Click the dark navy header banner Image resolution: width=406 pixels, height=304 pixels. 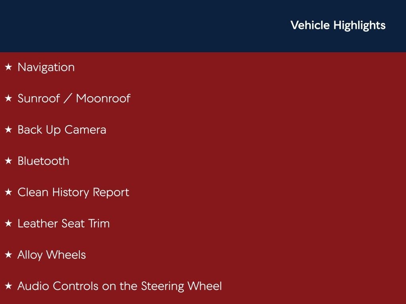(x=139, y=26)
